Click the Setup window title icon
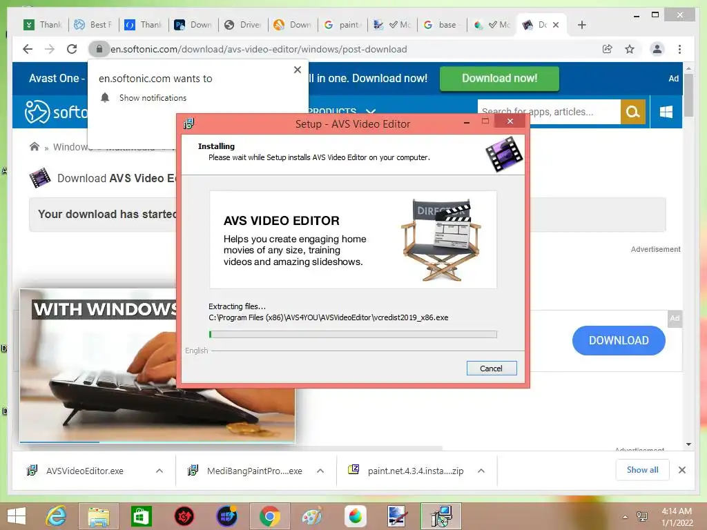Viewport: 707px width, 530px height. tap(189, 124)
